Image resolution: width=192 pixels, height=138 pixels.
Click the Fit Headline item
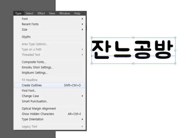coord(50,80)
